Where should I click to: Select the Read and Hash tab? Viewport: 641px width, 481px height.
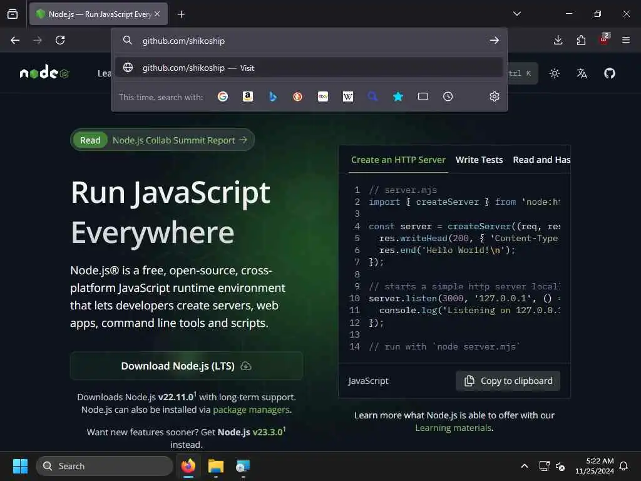point(541,160)
